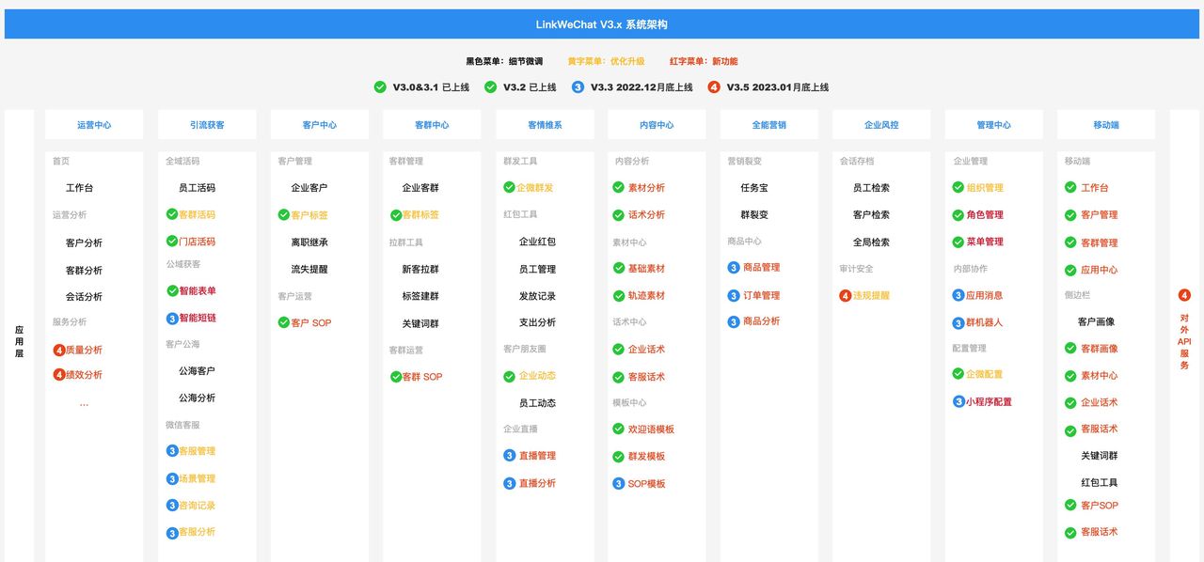Click the blue "3" badge next to 直播管理

(507, 456)
